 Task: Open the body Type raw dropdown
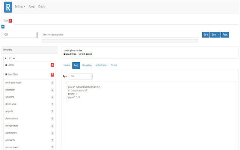tap(81, 76)
